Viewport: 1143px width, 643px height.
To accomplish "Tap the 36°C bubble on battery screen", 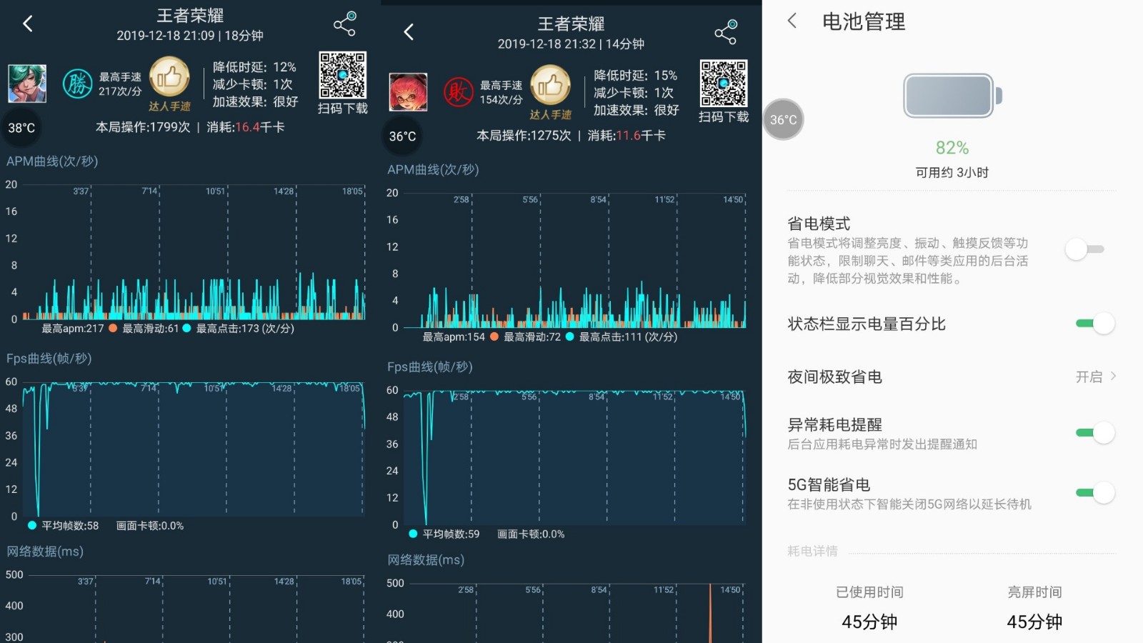I will point(784,119).
